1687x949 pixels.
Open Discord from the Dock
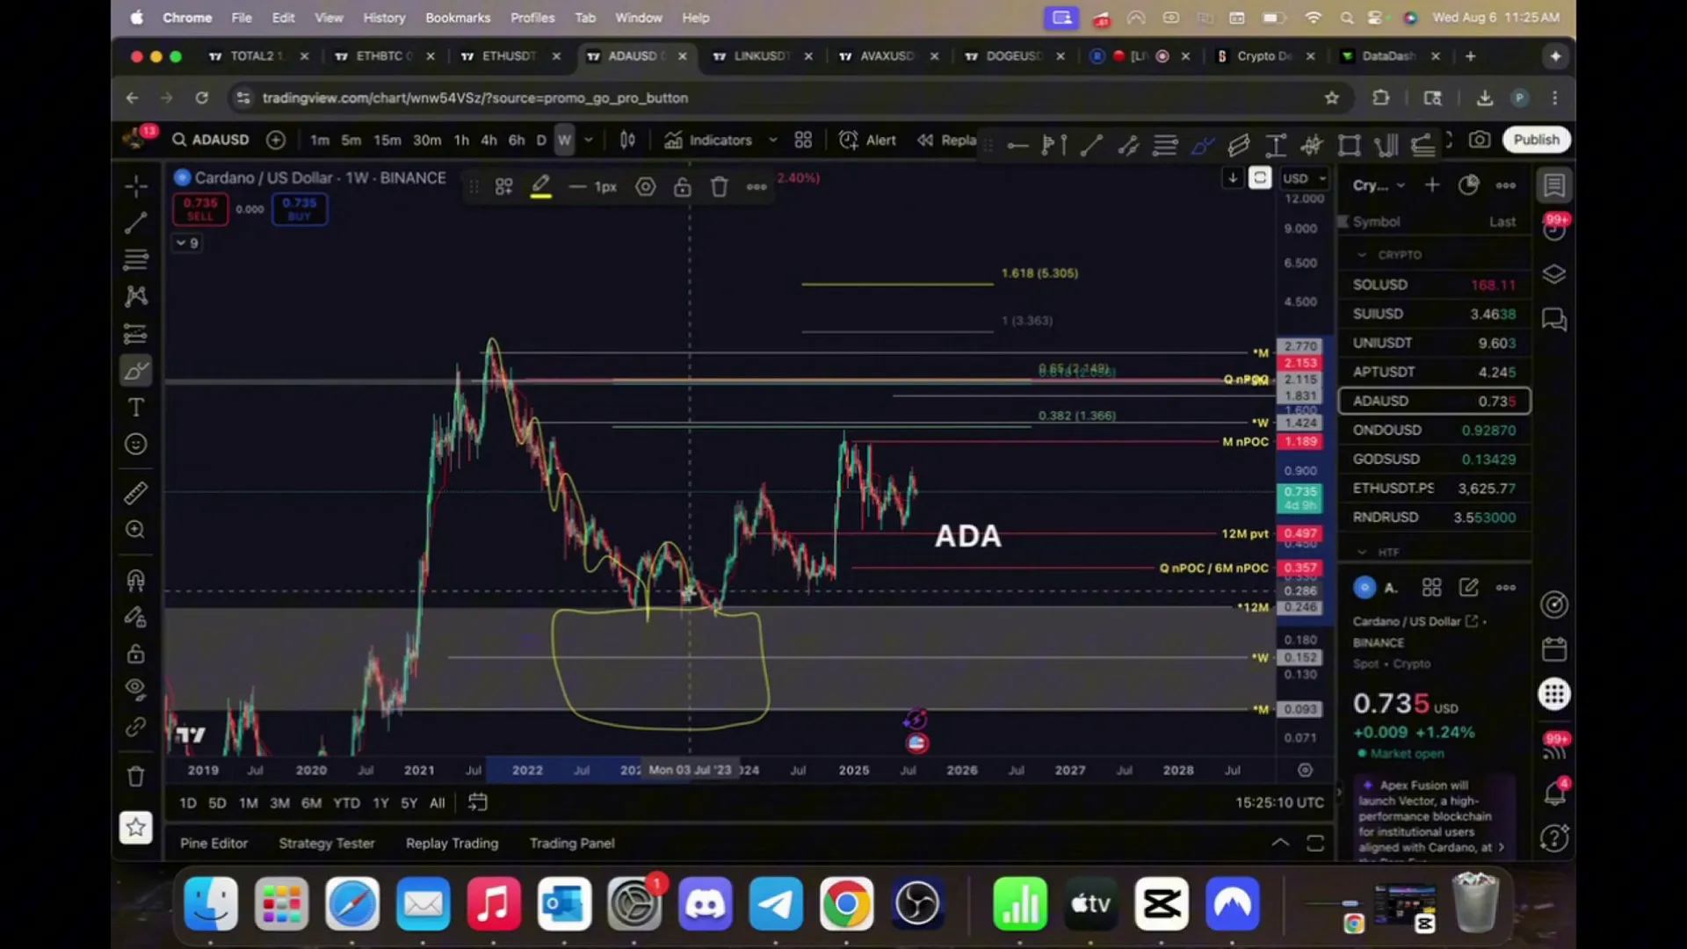705,903
